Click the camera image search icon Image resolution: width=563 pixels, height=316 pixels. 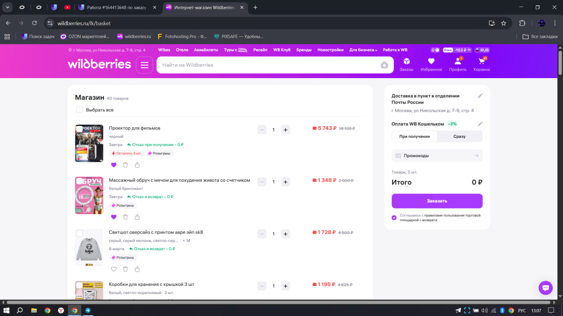click(384, 65)
